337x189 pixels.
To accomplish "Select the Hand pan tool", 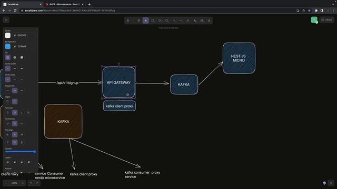I will tap(138, 20).
